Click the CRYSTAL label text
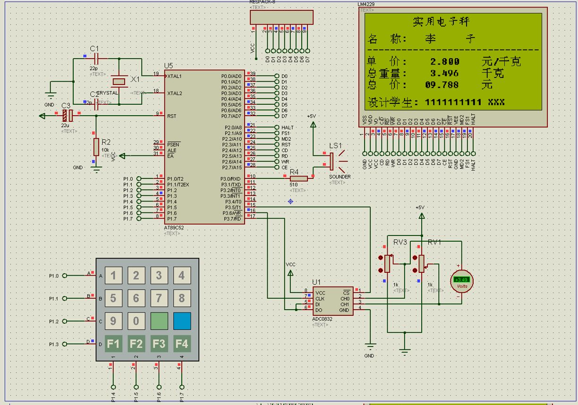The height and width of the screenshot is (405, 578). pyautogui.click(x=107, y=93)
